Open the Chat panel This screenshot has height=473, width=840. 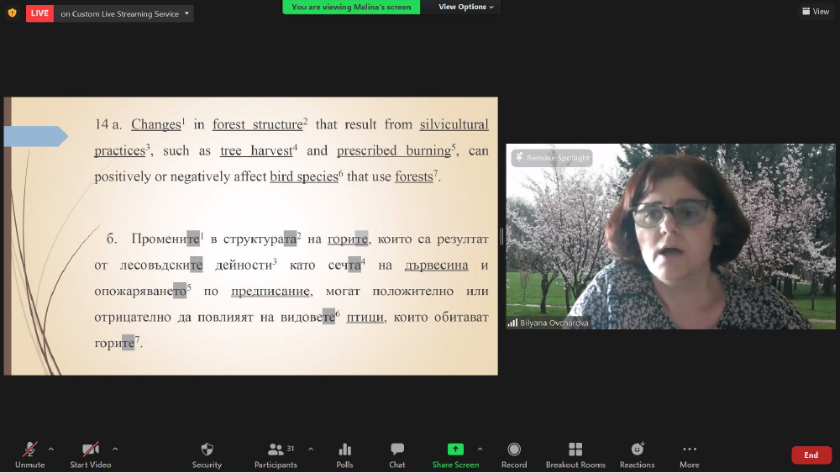tap(397, 455)
